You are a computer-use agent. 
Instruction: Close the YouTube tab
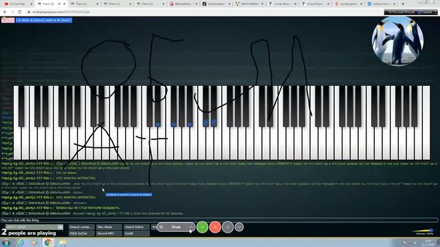(32, 4)
